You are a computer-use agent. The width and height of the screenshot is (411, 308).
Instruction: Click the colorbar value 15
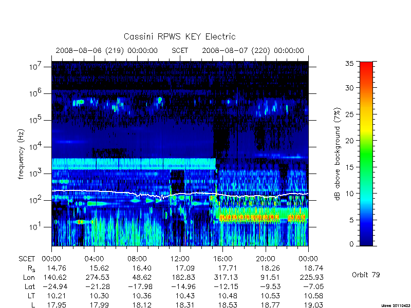[x=350, y=167]
